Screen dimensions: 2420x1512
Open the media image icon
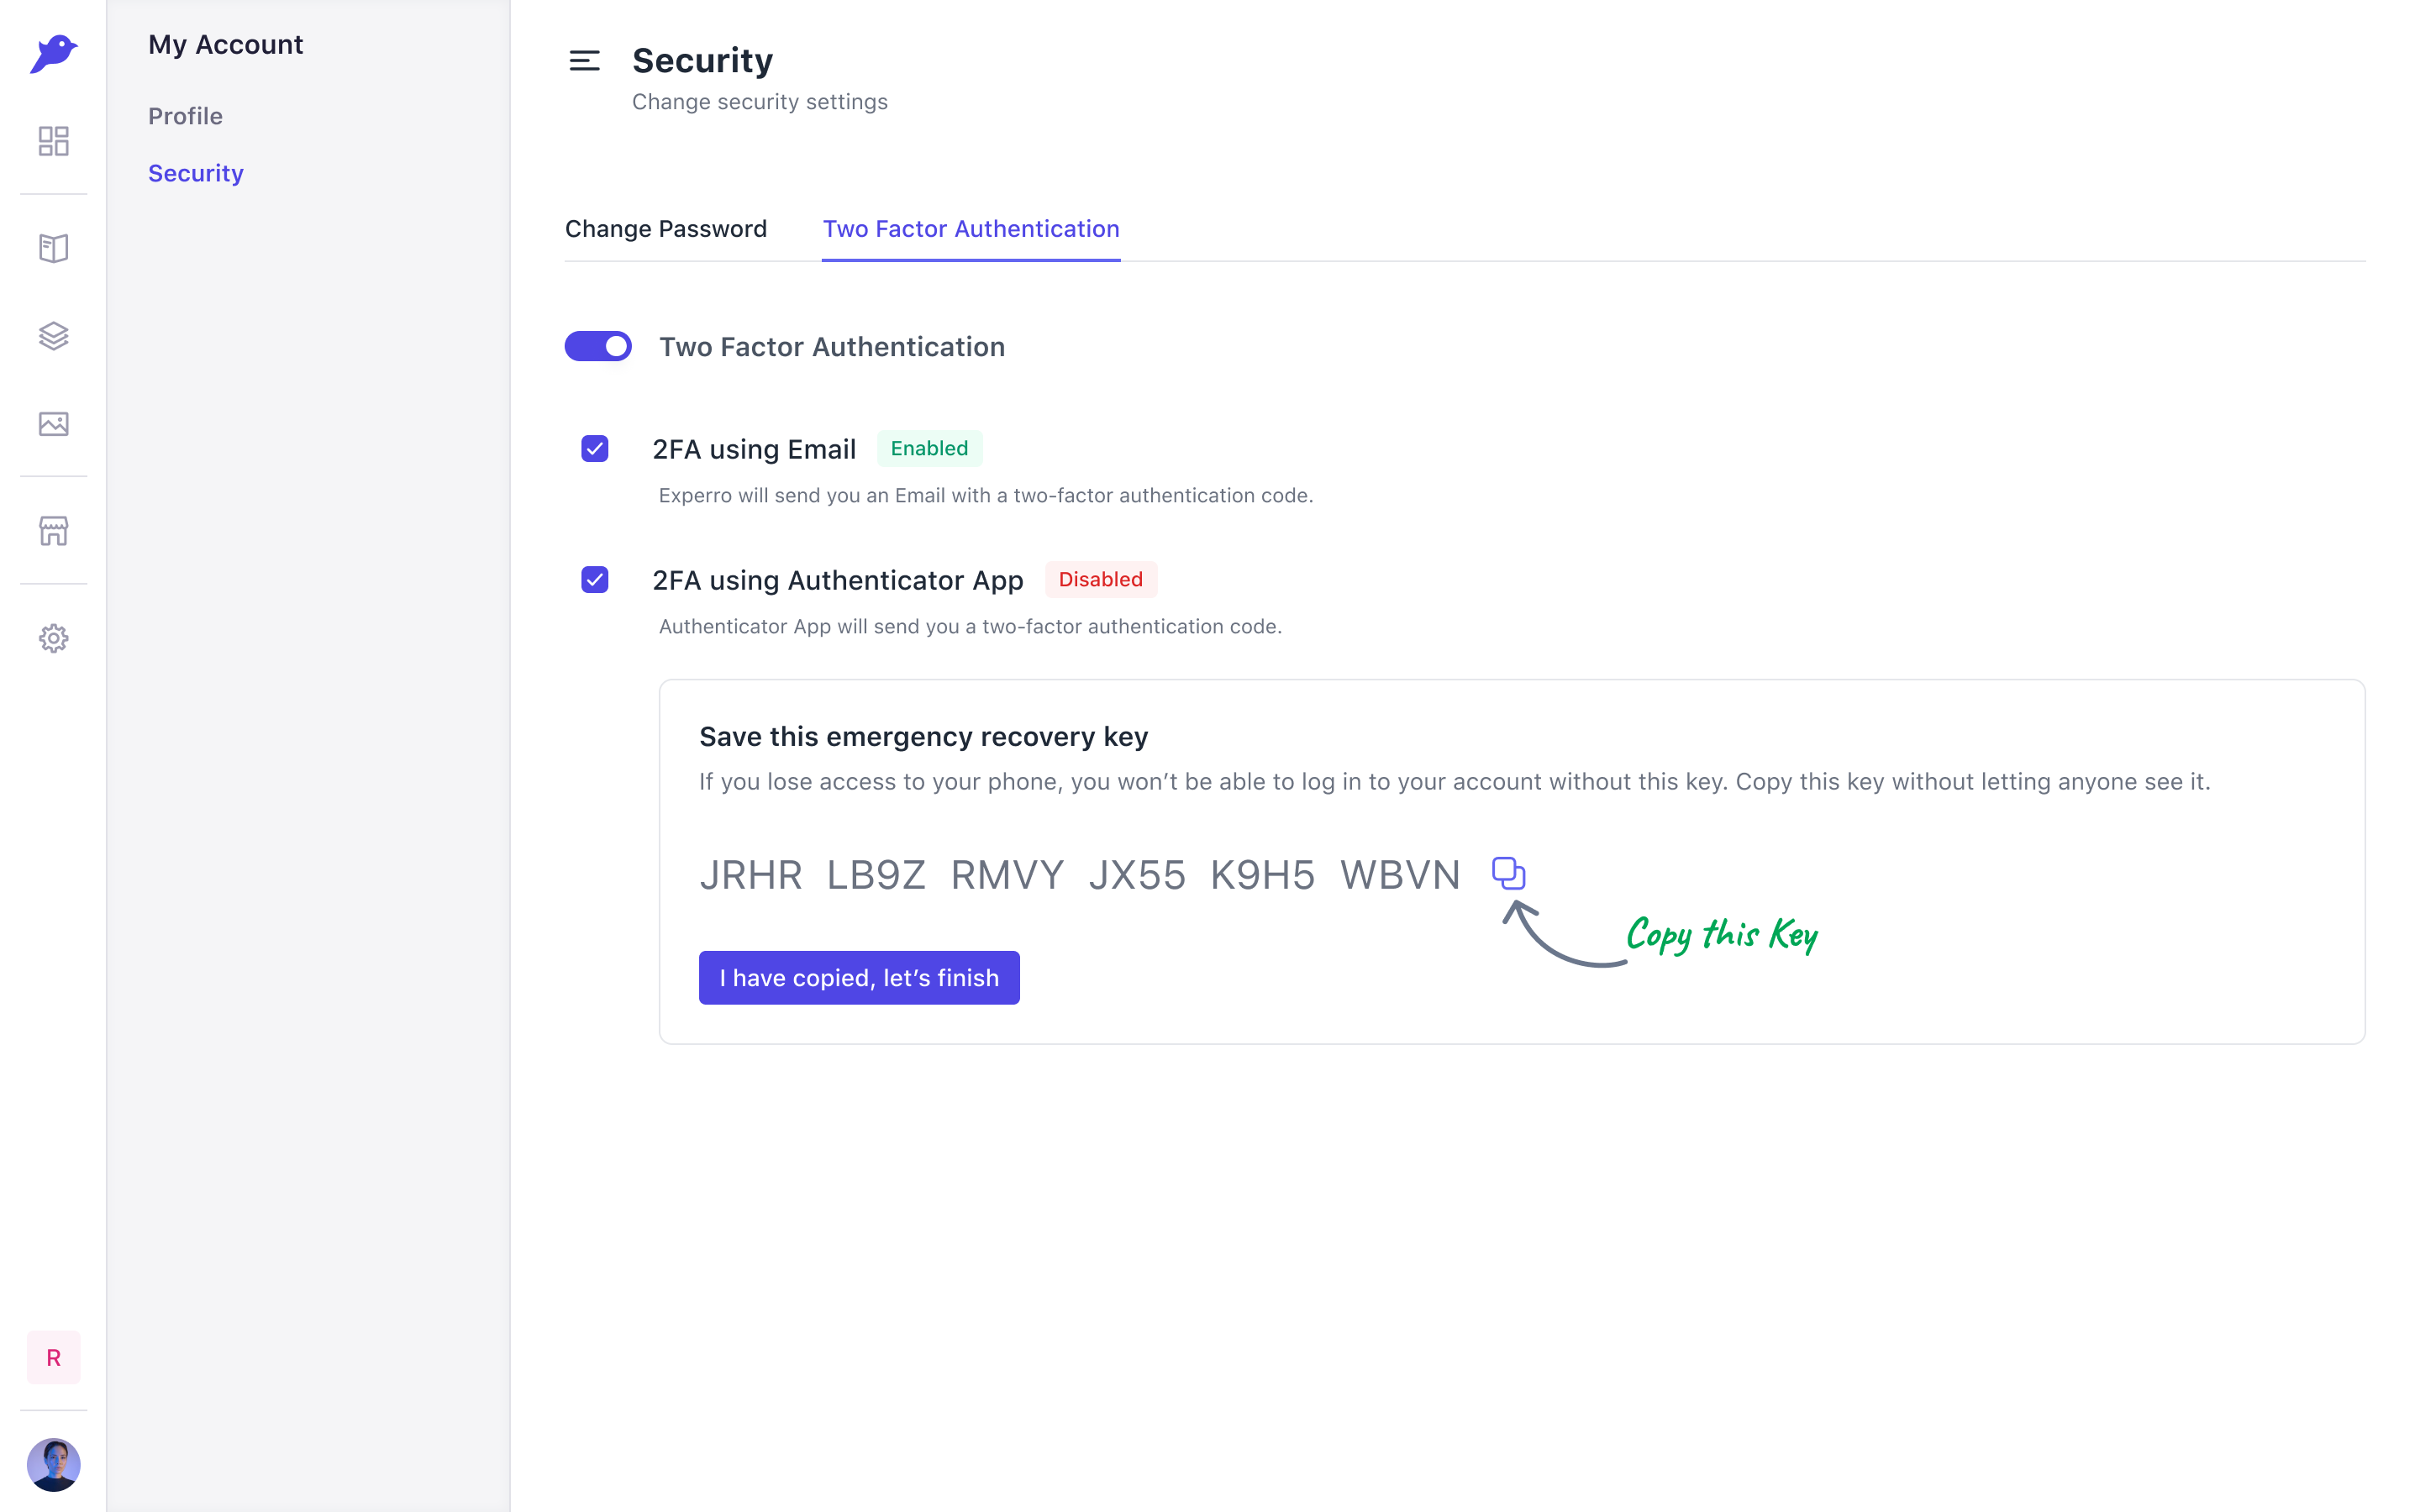click(53, 424)
